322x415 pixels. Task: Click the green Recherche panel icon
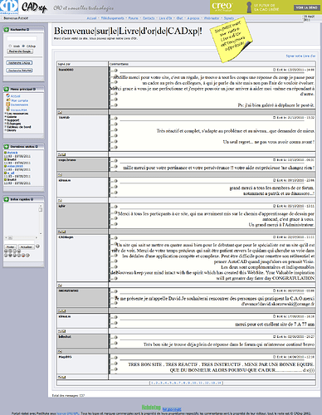pyautogui.click(x=6, y=29)
